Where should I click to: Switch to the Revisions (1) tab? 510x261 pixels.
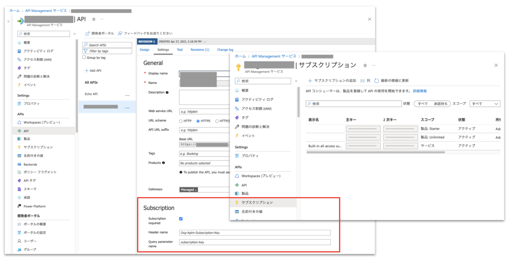200,50
